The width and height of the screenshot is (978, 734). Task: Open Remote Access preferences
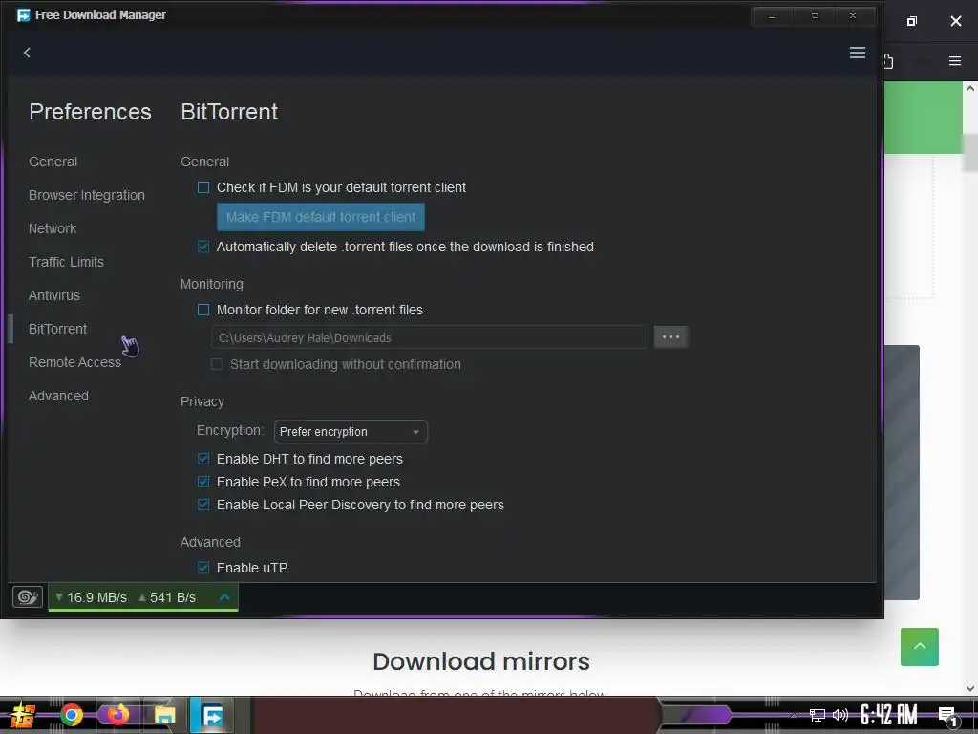tap(74, 362)
